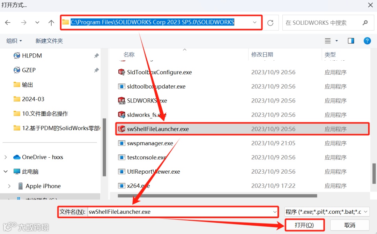Unpin GZEP using its pin icon

point(96,70)
